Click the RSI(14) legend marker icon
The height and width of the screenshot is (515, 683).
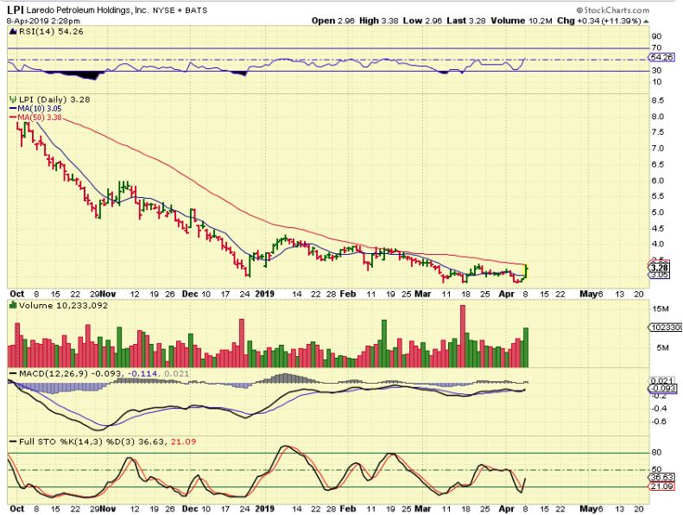[13, 31]
